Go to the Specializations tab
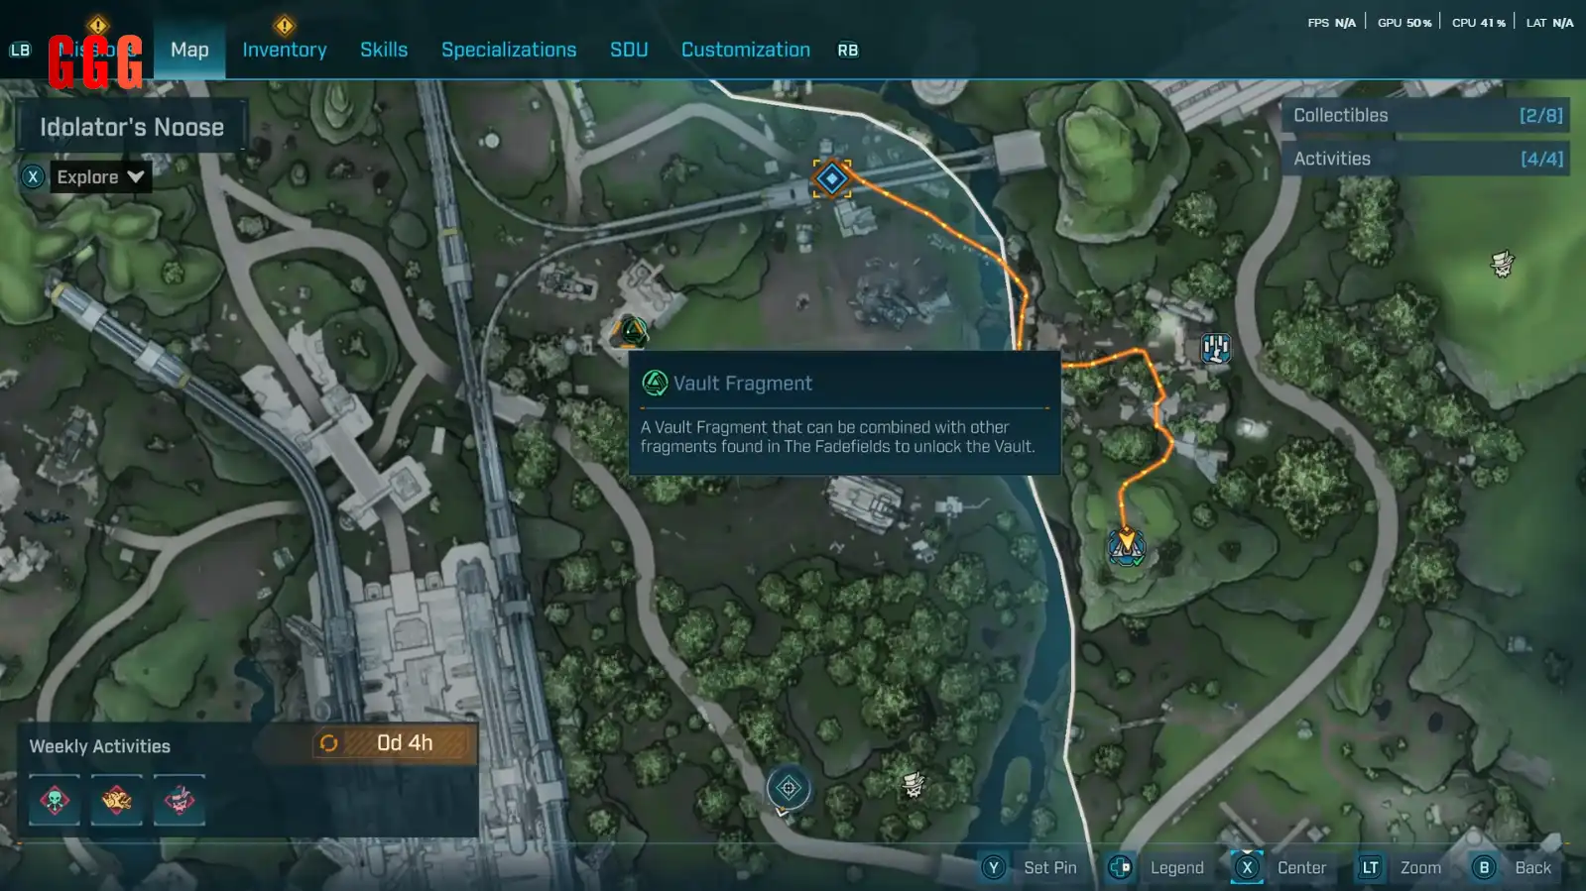1586x891 pixels. (x=509, y=50)
